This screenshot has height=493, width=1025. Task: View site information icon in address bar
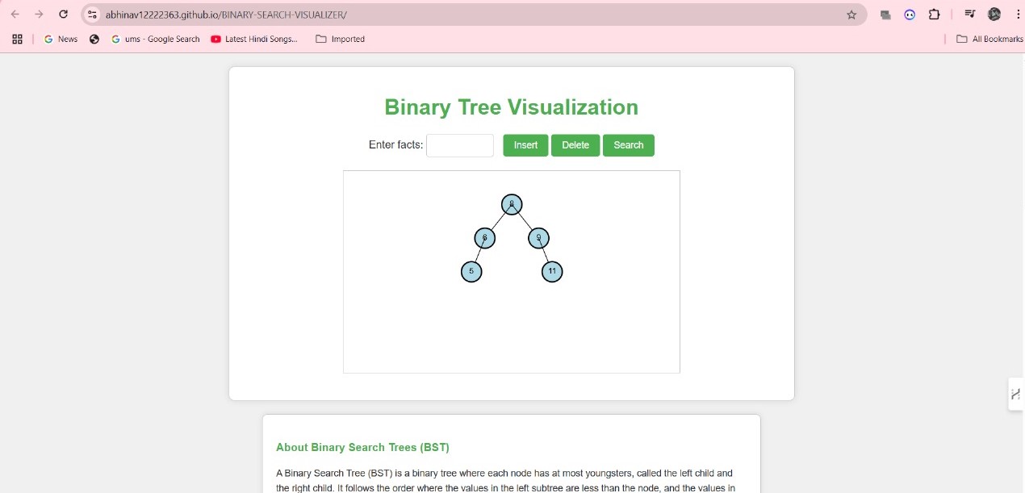[92, 15]
